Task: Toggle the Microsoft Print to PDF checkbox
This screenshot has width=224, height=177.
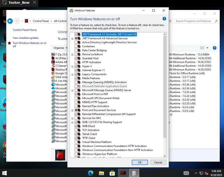Action: [x=76, y=94]
